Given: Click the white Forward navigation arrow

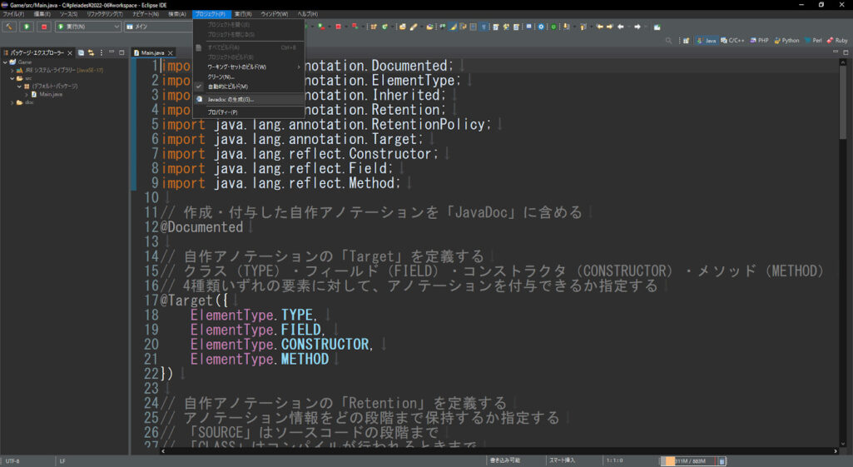Looking at the screenshot, I should coord(637,27).
